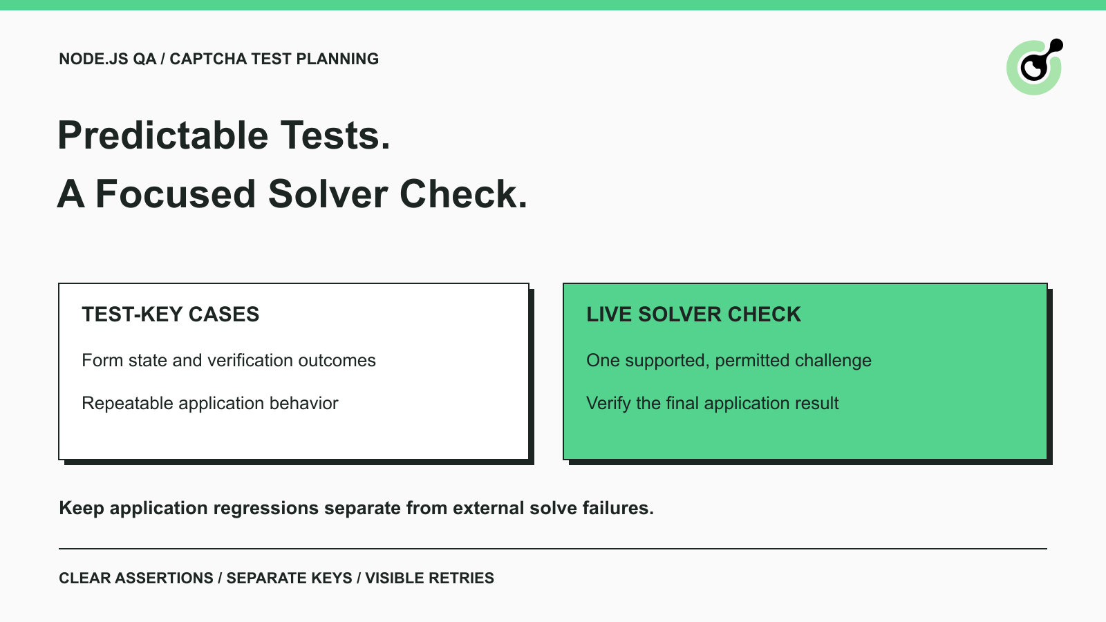
Task: Click the 'A Focused Solver Check.' headline
Action: pyautogui.click(x=292, y=194)
